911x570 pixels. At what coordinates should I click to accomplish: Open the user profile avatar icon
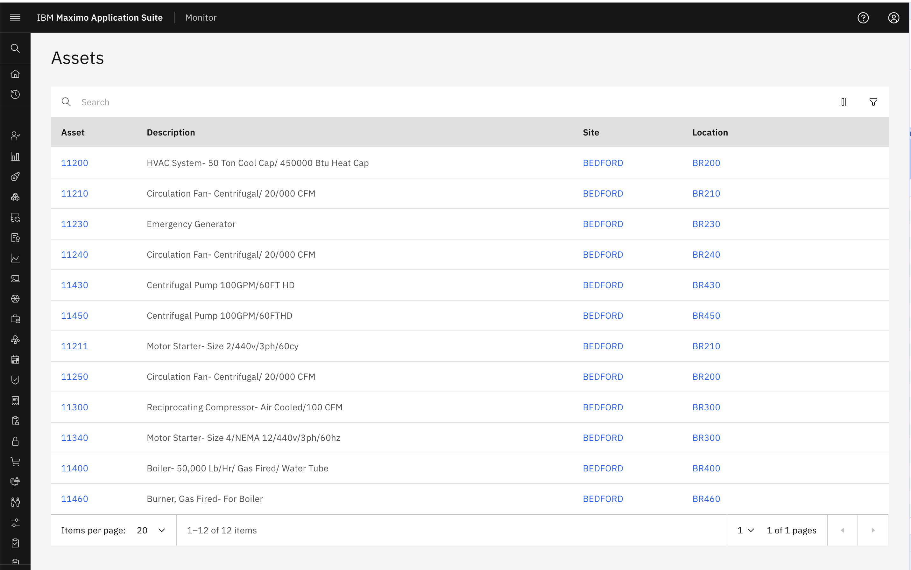coord(893,18)
